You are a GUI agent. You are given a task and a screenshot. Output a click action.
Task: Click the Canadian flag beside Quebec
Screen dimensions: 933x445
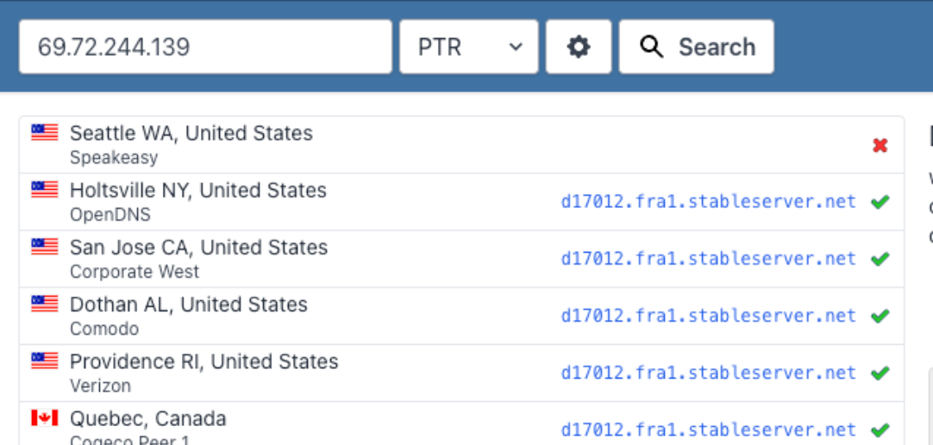click(45, 418)
